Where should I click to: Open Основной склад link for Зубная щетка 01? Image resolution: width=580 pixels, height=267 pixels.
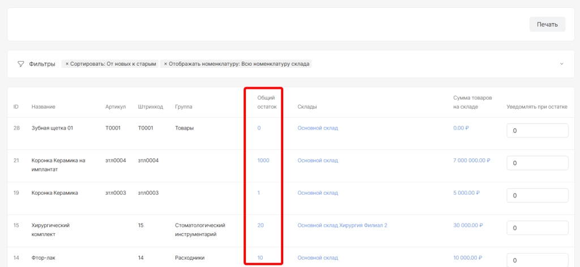(x=317, y=128)
